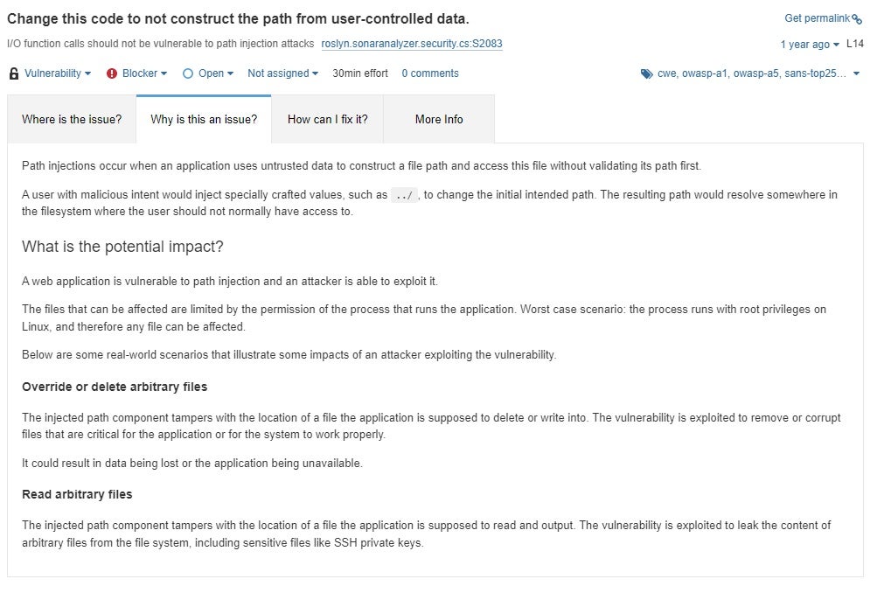Image resolution: width=884 pixels, height=593 pixels.
Task: Open the 'How can I fix it?' tab
Action: (328, 119)
